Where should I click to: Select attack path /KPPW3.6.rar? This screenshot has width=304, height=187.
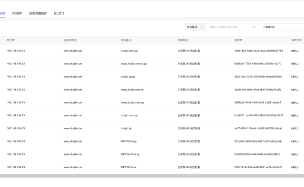click(128, 168)
